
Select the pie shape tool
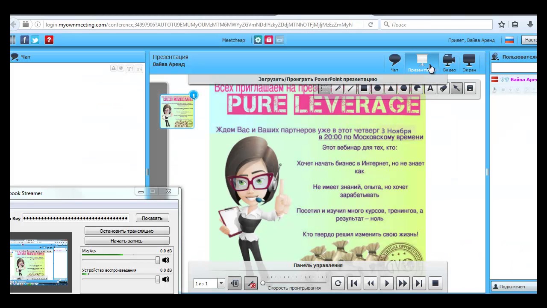[x=417, y=89]
